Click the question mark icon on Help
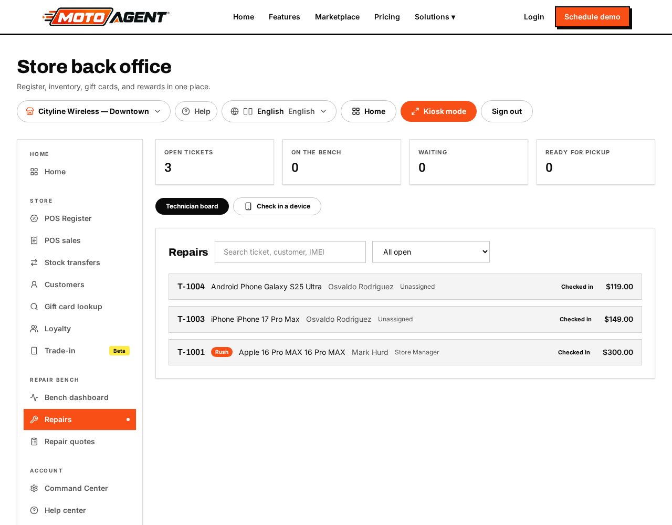The width and height of the screenshot is (672, 525). pos(186,111)
